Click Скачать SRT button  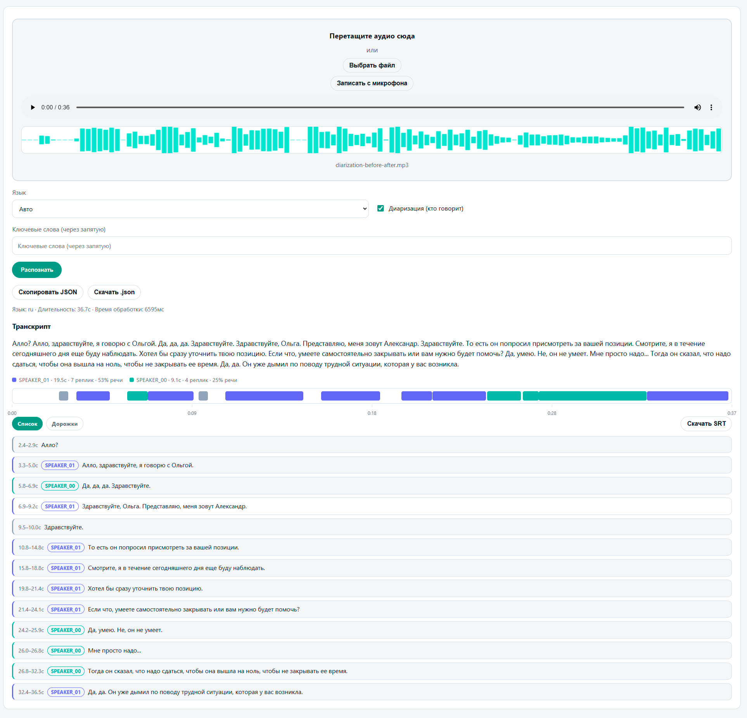[x=706, y=423]
